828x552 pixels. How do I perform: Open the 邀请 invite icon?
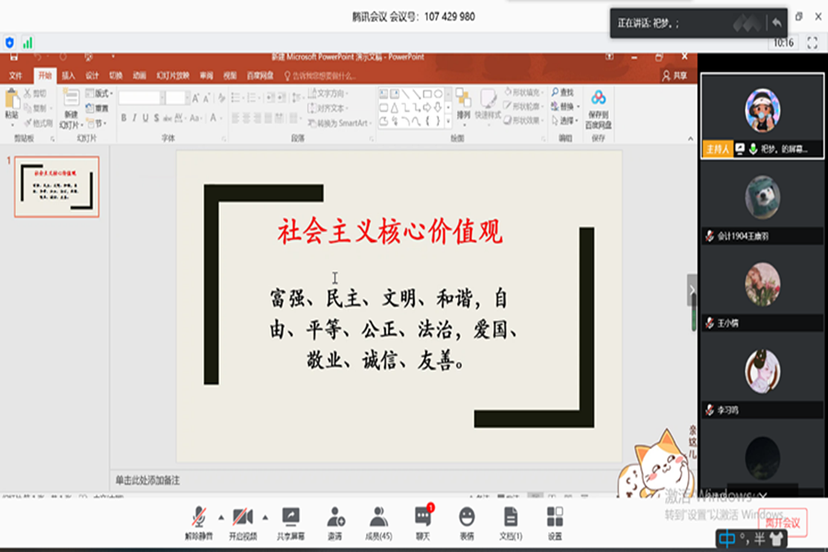[335, 520]
